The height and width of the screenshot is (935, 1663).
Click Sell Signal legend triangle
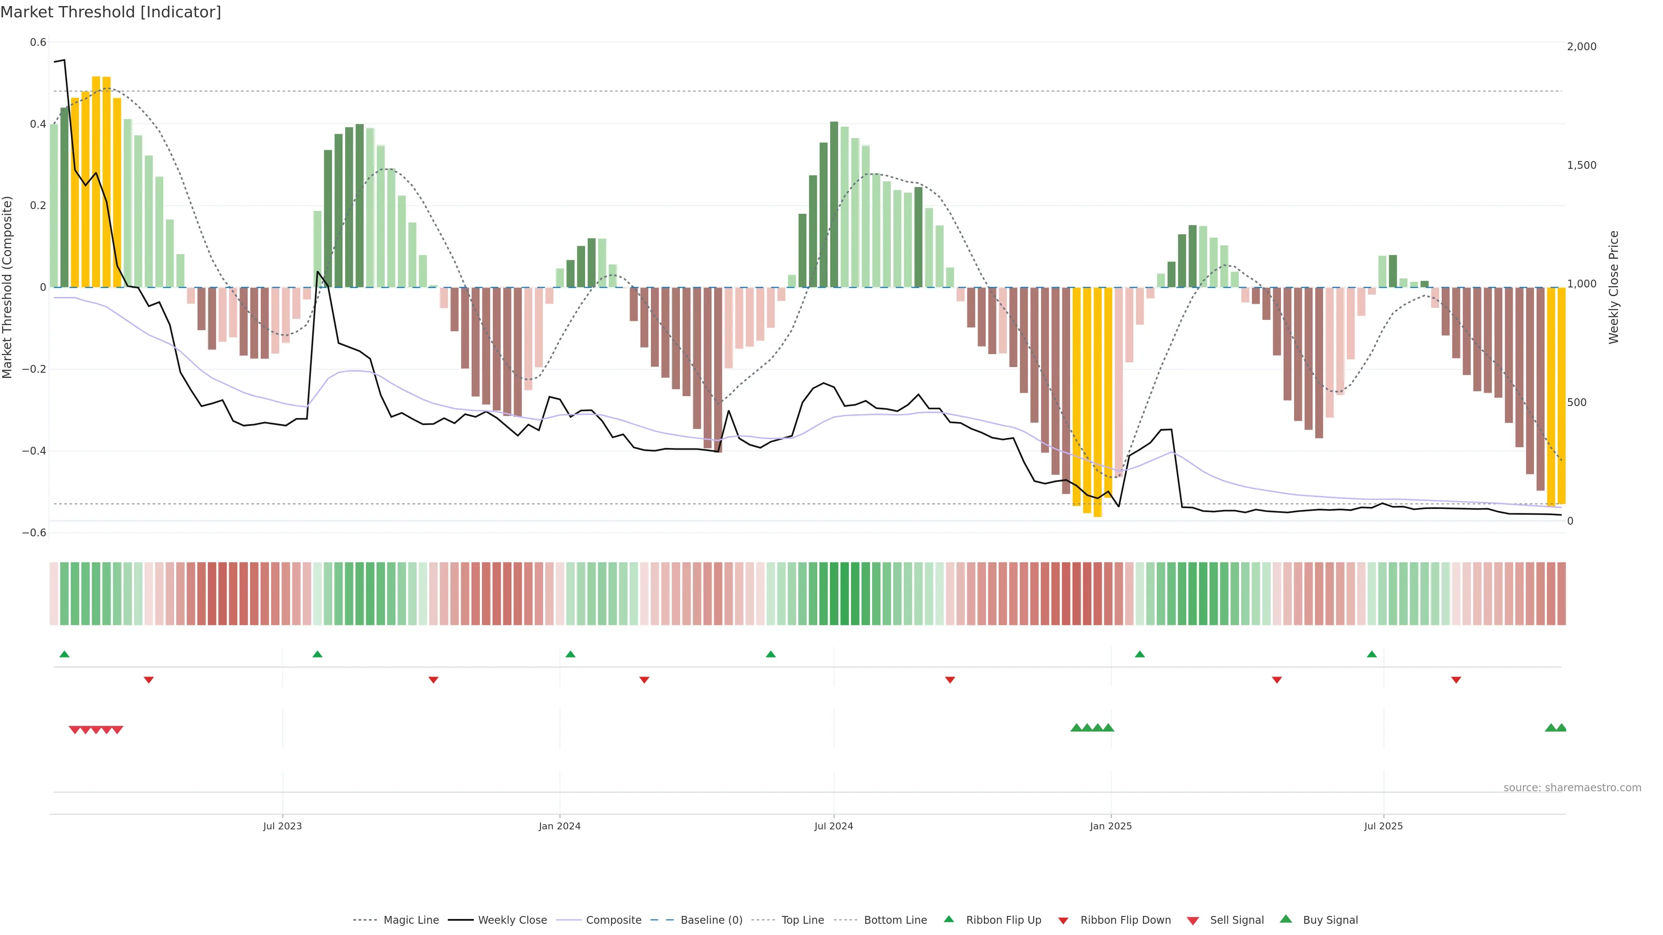click(1193, 921)
